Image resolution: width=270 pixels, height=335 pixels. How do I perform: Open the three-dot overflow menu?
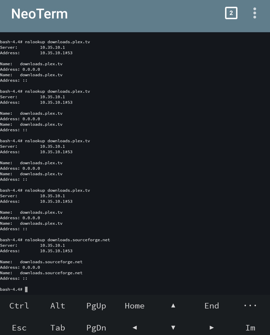tap(254, 13)
